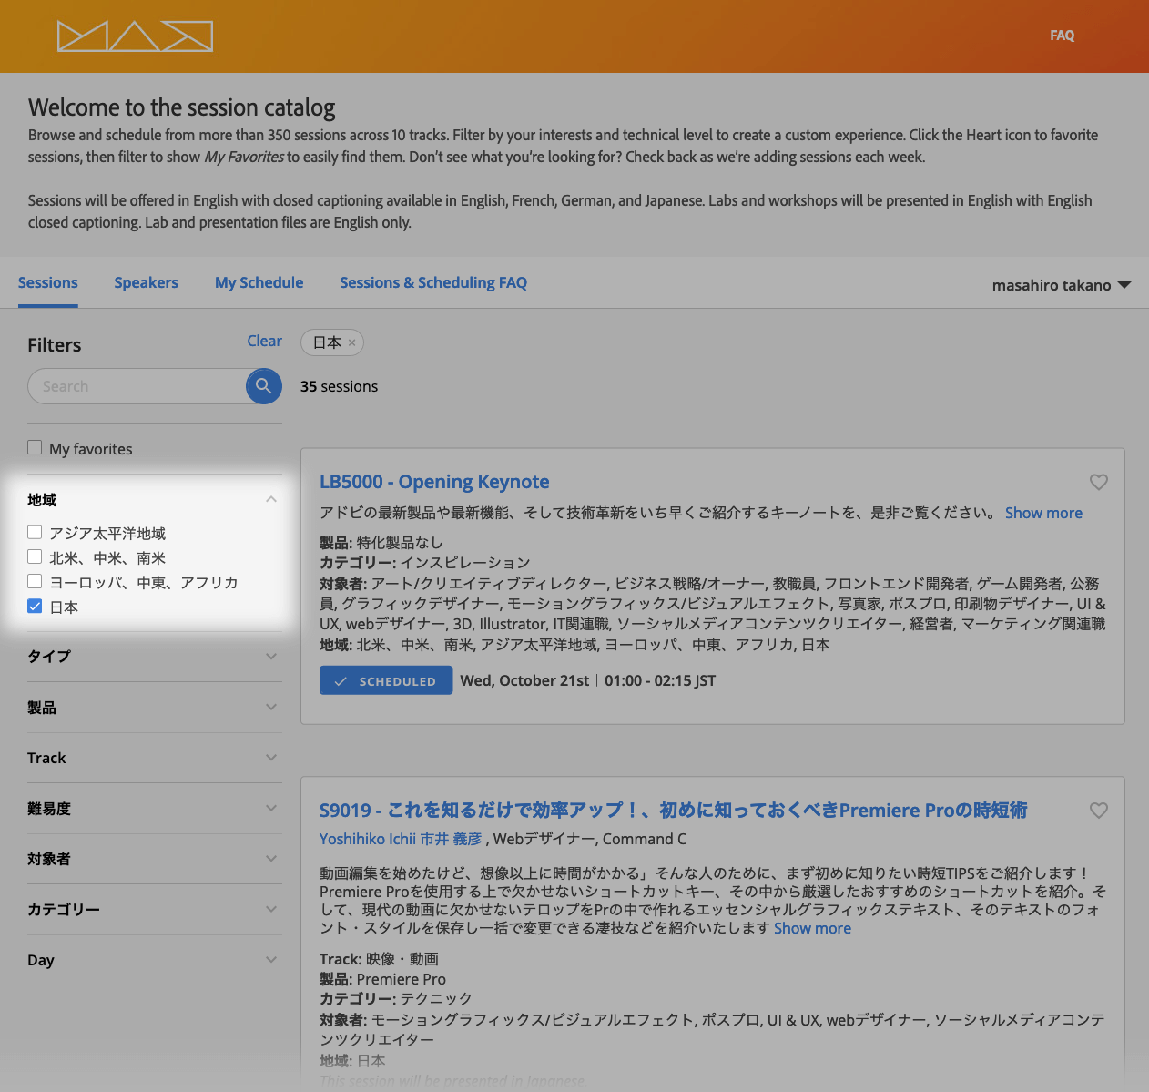This screenshot has width=1149, height=1092.
Task: Click the Scheduled button on Opening Keynote
Action: coord(386,680)
